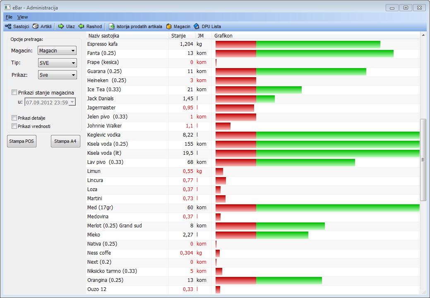Expand the Prikaz dropdown

point(57,75)
